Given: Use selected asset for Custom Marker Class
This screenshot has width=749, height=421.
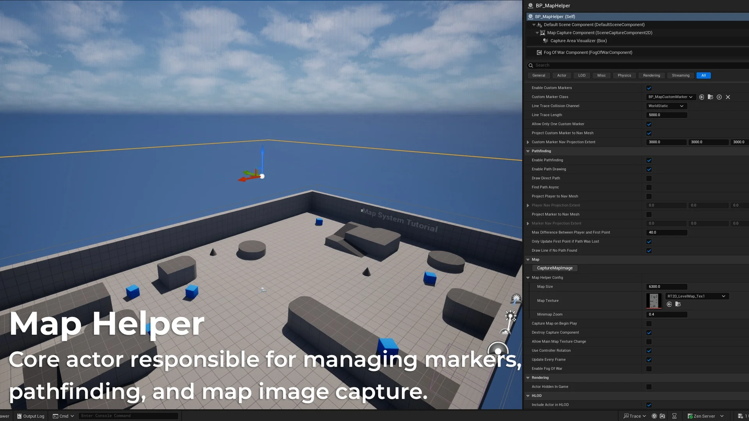Looking at the screenshot, I should 701,97.
